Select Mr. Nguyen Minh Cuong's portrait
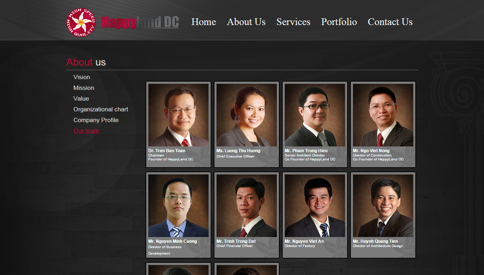The width and height of the screenshot is (484, 275). coord(178,206)
